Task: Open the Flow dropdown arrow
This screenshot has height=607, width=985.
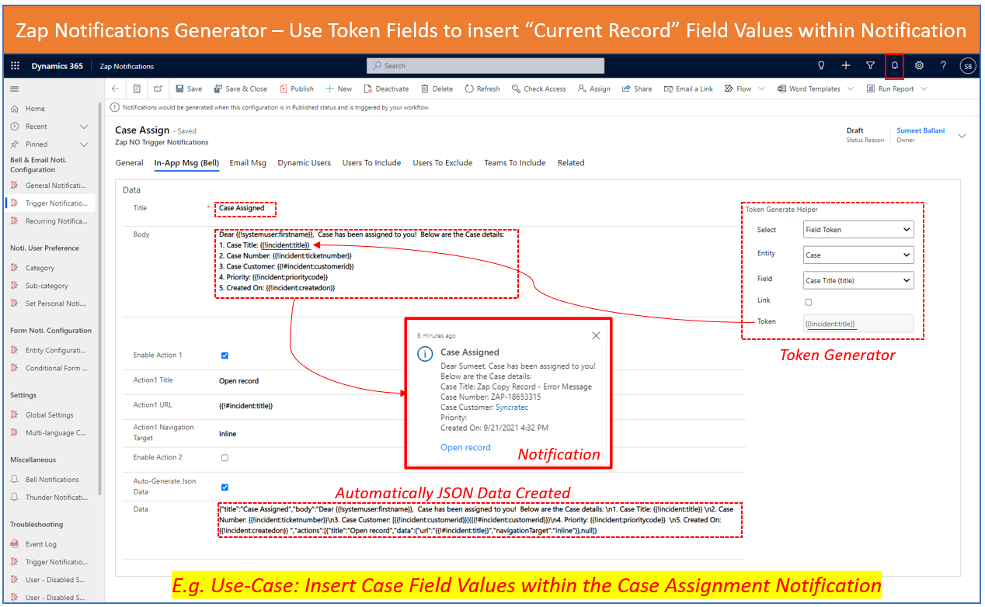Action: (761, 88)
